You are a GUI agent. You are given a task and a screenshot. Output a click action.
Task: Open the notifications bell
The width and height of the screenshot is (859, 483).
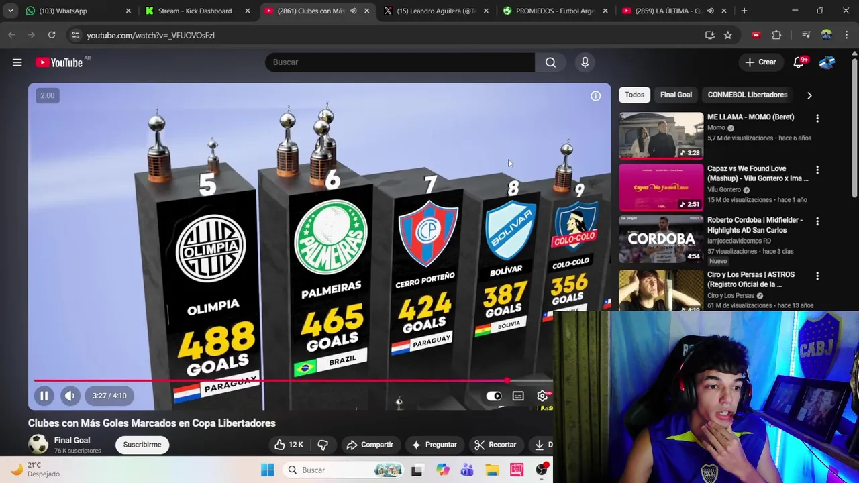pyautogui.click(x=799, y=62)
